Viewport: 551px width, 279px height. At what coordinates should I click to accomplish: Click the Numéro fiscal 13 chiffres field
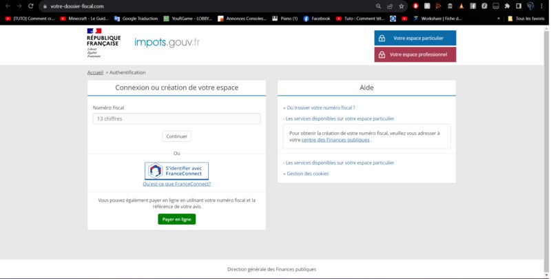(x=177, y=118)
